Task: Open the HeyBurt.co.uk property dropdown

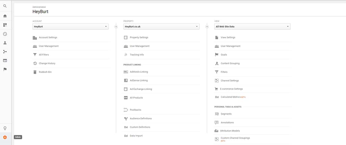Action: tap(161, 26)
